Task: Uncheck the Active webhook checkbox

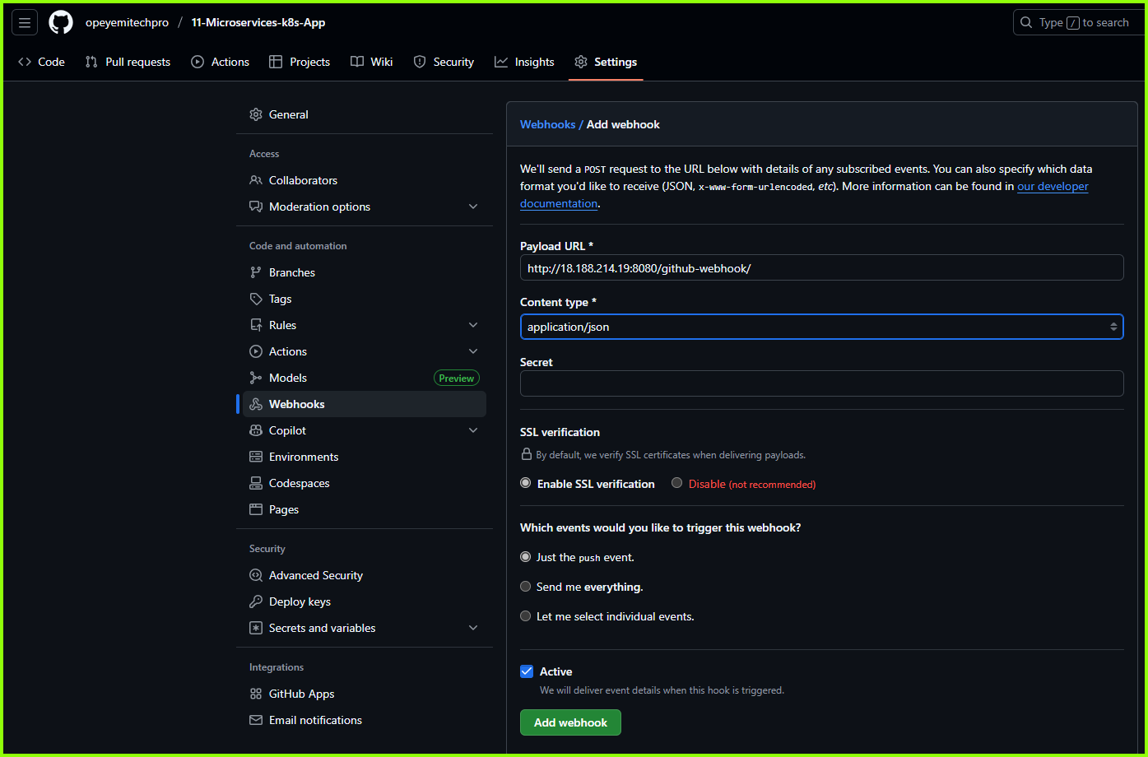Action: click(526, 671)
